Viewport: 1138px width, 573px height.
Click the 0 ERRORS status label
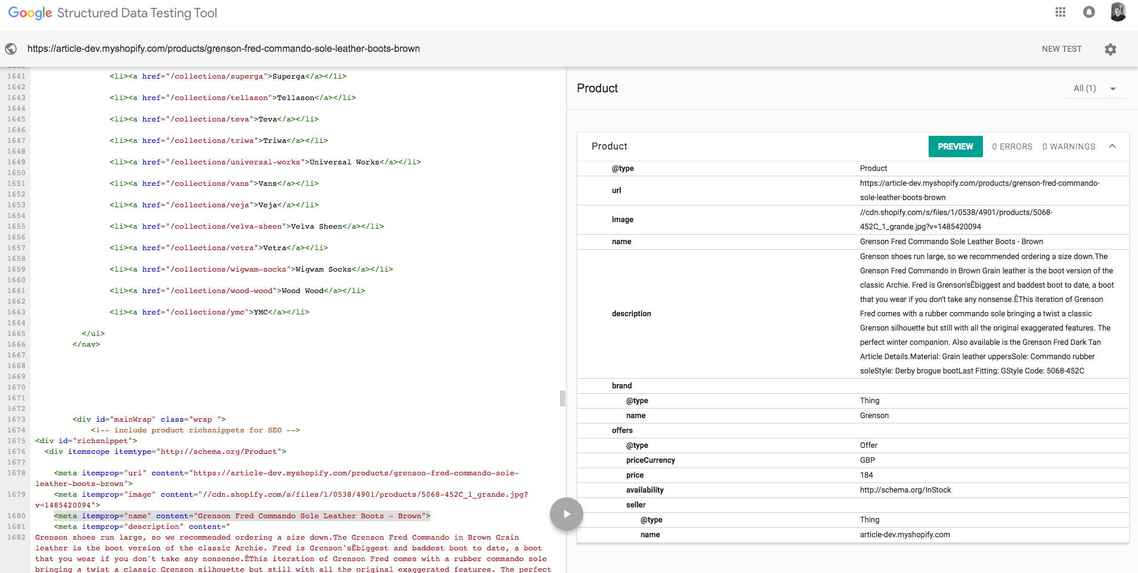pos(1012,147)
